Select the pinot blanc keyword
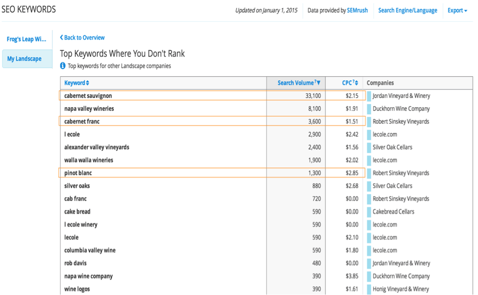 (78, 173)
